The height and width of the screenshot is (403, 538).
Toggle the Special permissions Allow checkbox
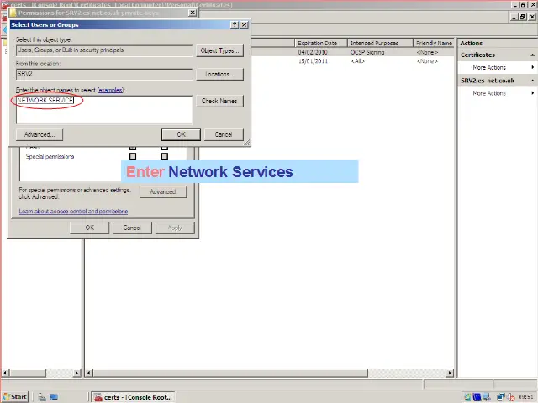[133, 156]
